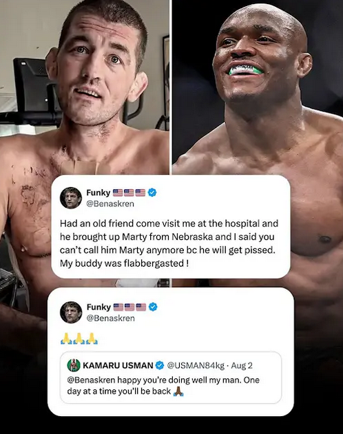Click the Aug 2 timestamp
The width and height of the screenshot is (343, 434).
242,366
